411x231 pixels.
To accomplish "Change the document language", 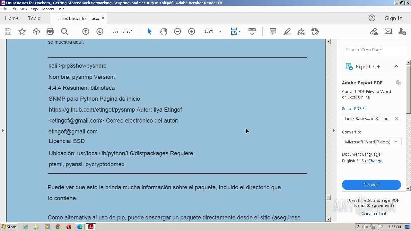I will (x=375, y=161).
